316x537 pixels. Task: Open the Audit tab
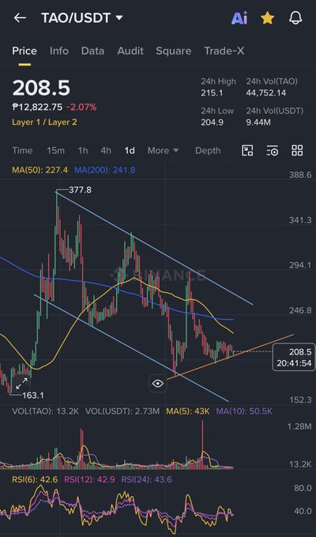[130, 51]
